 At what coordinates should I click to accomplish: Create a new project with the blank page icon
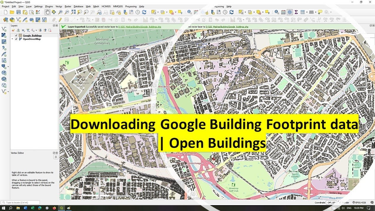(6, 12)
